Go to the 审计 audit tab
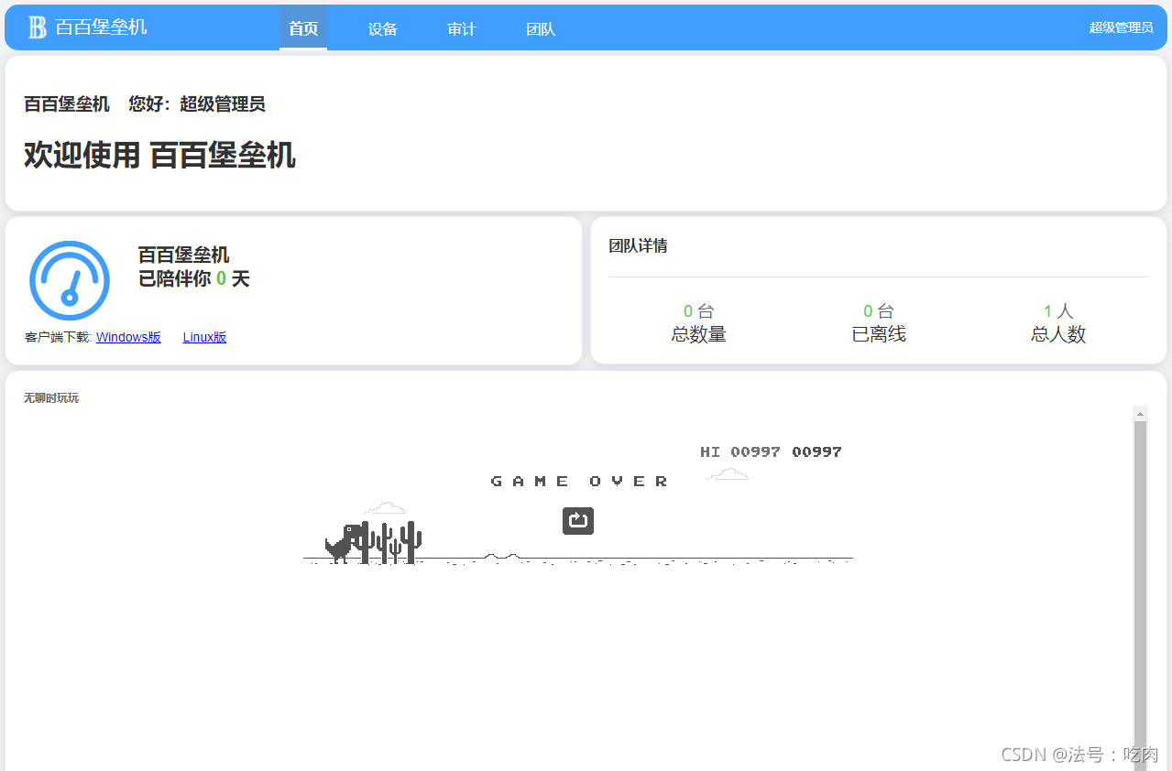 point(462,28)
